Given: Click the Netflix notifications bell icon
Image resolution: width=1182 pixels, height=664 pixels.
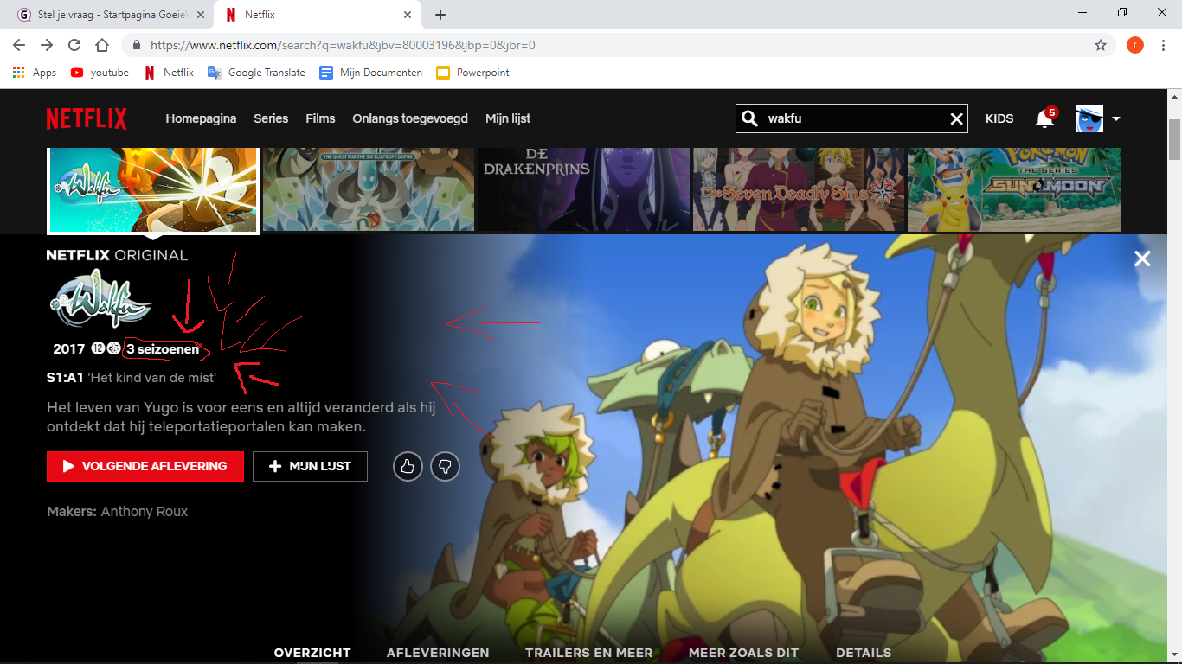Looking at the screenshot, I should (1044, 119).
